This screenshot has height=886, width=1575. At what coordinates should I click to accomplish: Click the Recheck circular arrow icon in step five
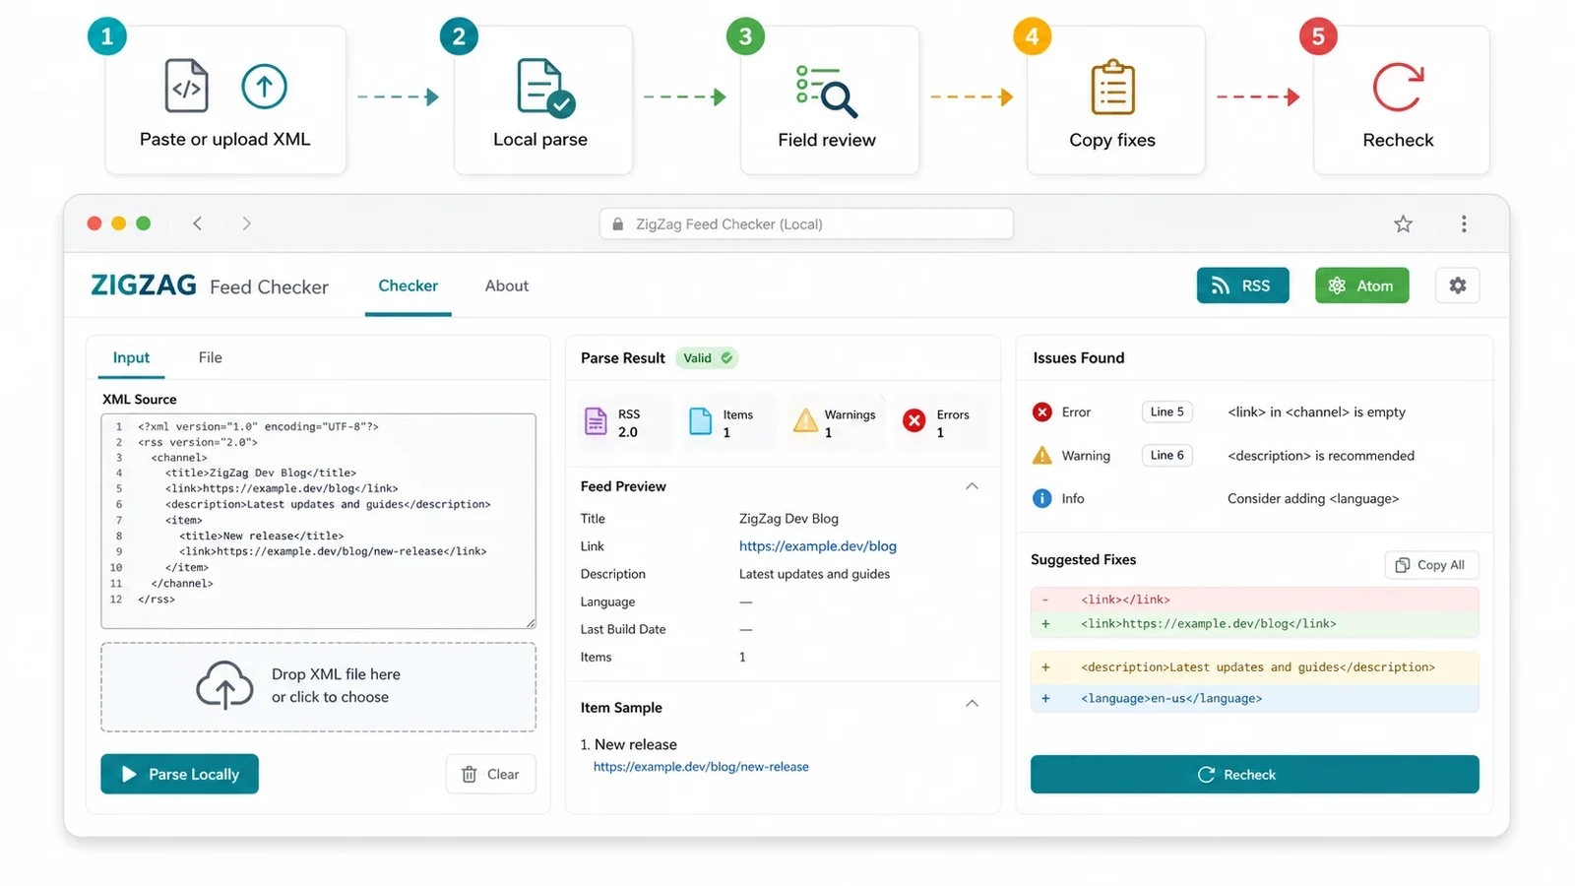[x=1398, y=88]
